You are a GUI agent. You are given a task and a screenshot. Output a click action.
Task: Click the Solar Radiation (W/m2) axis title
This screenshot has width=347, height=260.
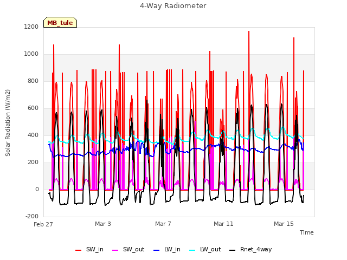8,123
